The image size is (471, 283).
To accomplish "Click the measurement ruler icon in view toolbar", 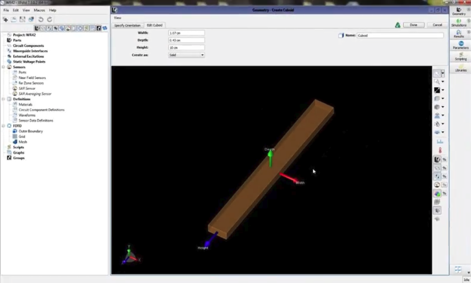I will point(440,141).
